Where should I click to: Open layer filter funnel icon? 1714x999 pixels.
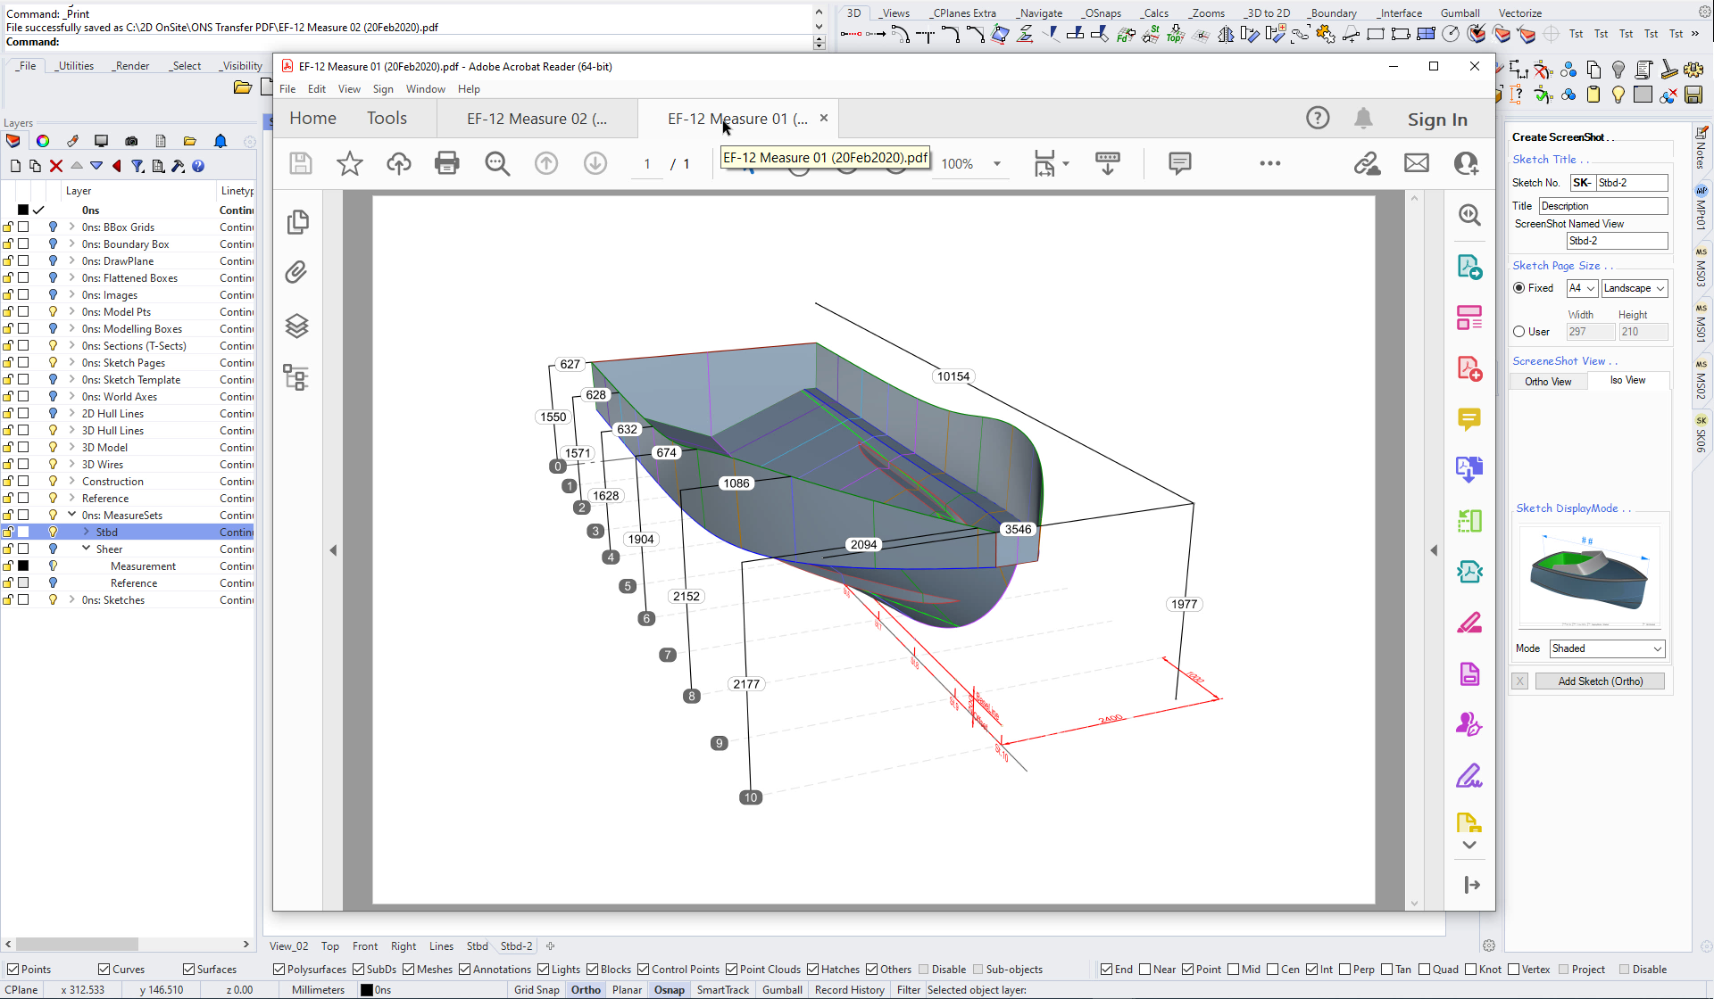pos(137,166)
